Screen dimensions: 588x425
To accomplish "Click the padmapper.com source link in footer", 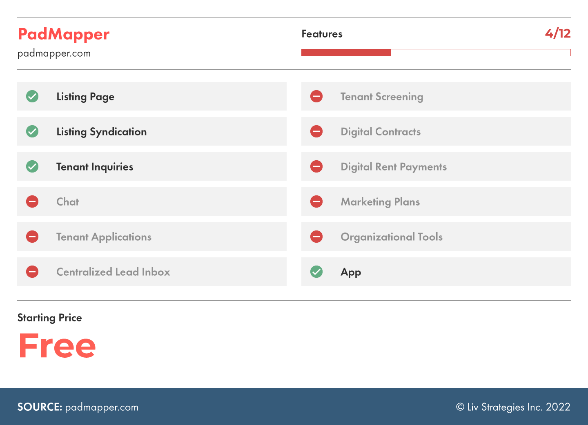I will [102, 407].
